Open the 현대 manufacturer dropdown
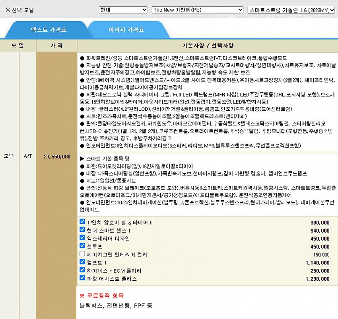338x319 pixels. [122, 10]
